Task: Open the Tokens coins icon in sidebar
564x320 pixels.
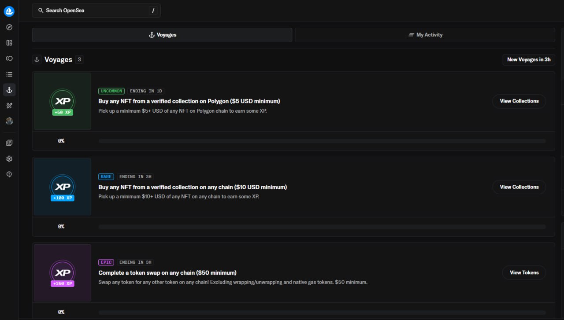Action: click(x=9, y=59)
